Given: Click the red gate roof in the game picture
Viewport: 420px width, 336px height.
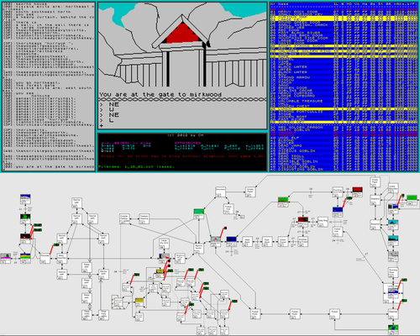Looking at the screenshot, I should click(x=182, y=34).
